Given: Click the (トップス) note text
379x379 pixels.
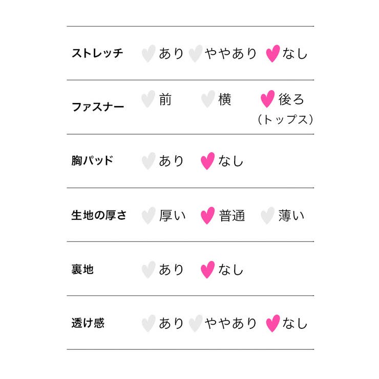Looking at the screenshot, I should [285, 119].
